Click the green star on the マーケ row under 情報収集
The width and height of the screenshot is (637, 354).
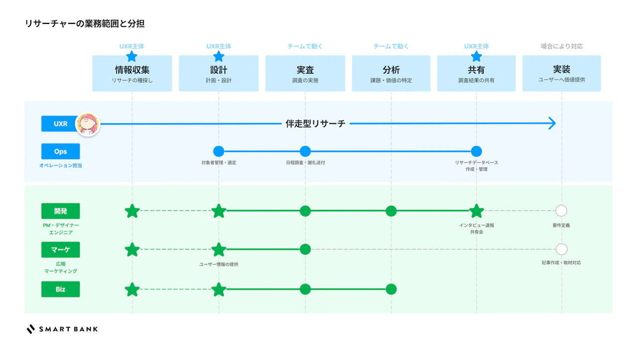[x=132, y=250]
